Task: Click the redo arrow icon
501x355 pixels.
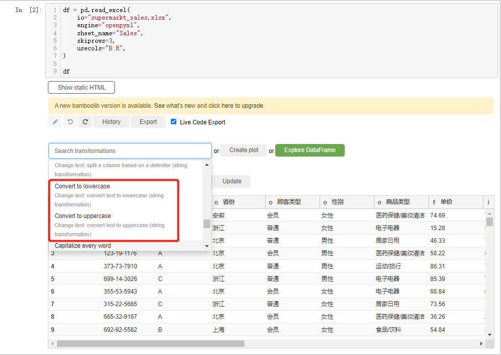Action: 85,122
